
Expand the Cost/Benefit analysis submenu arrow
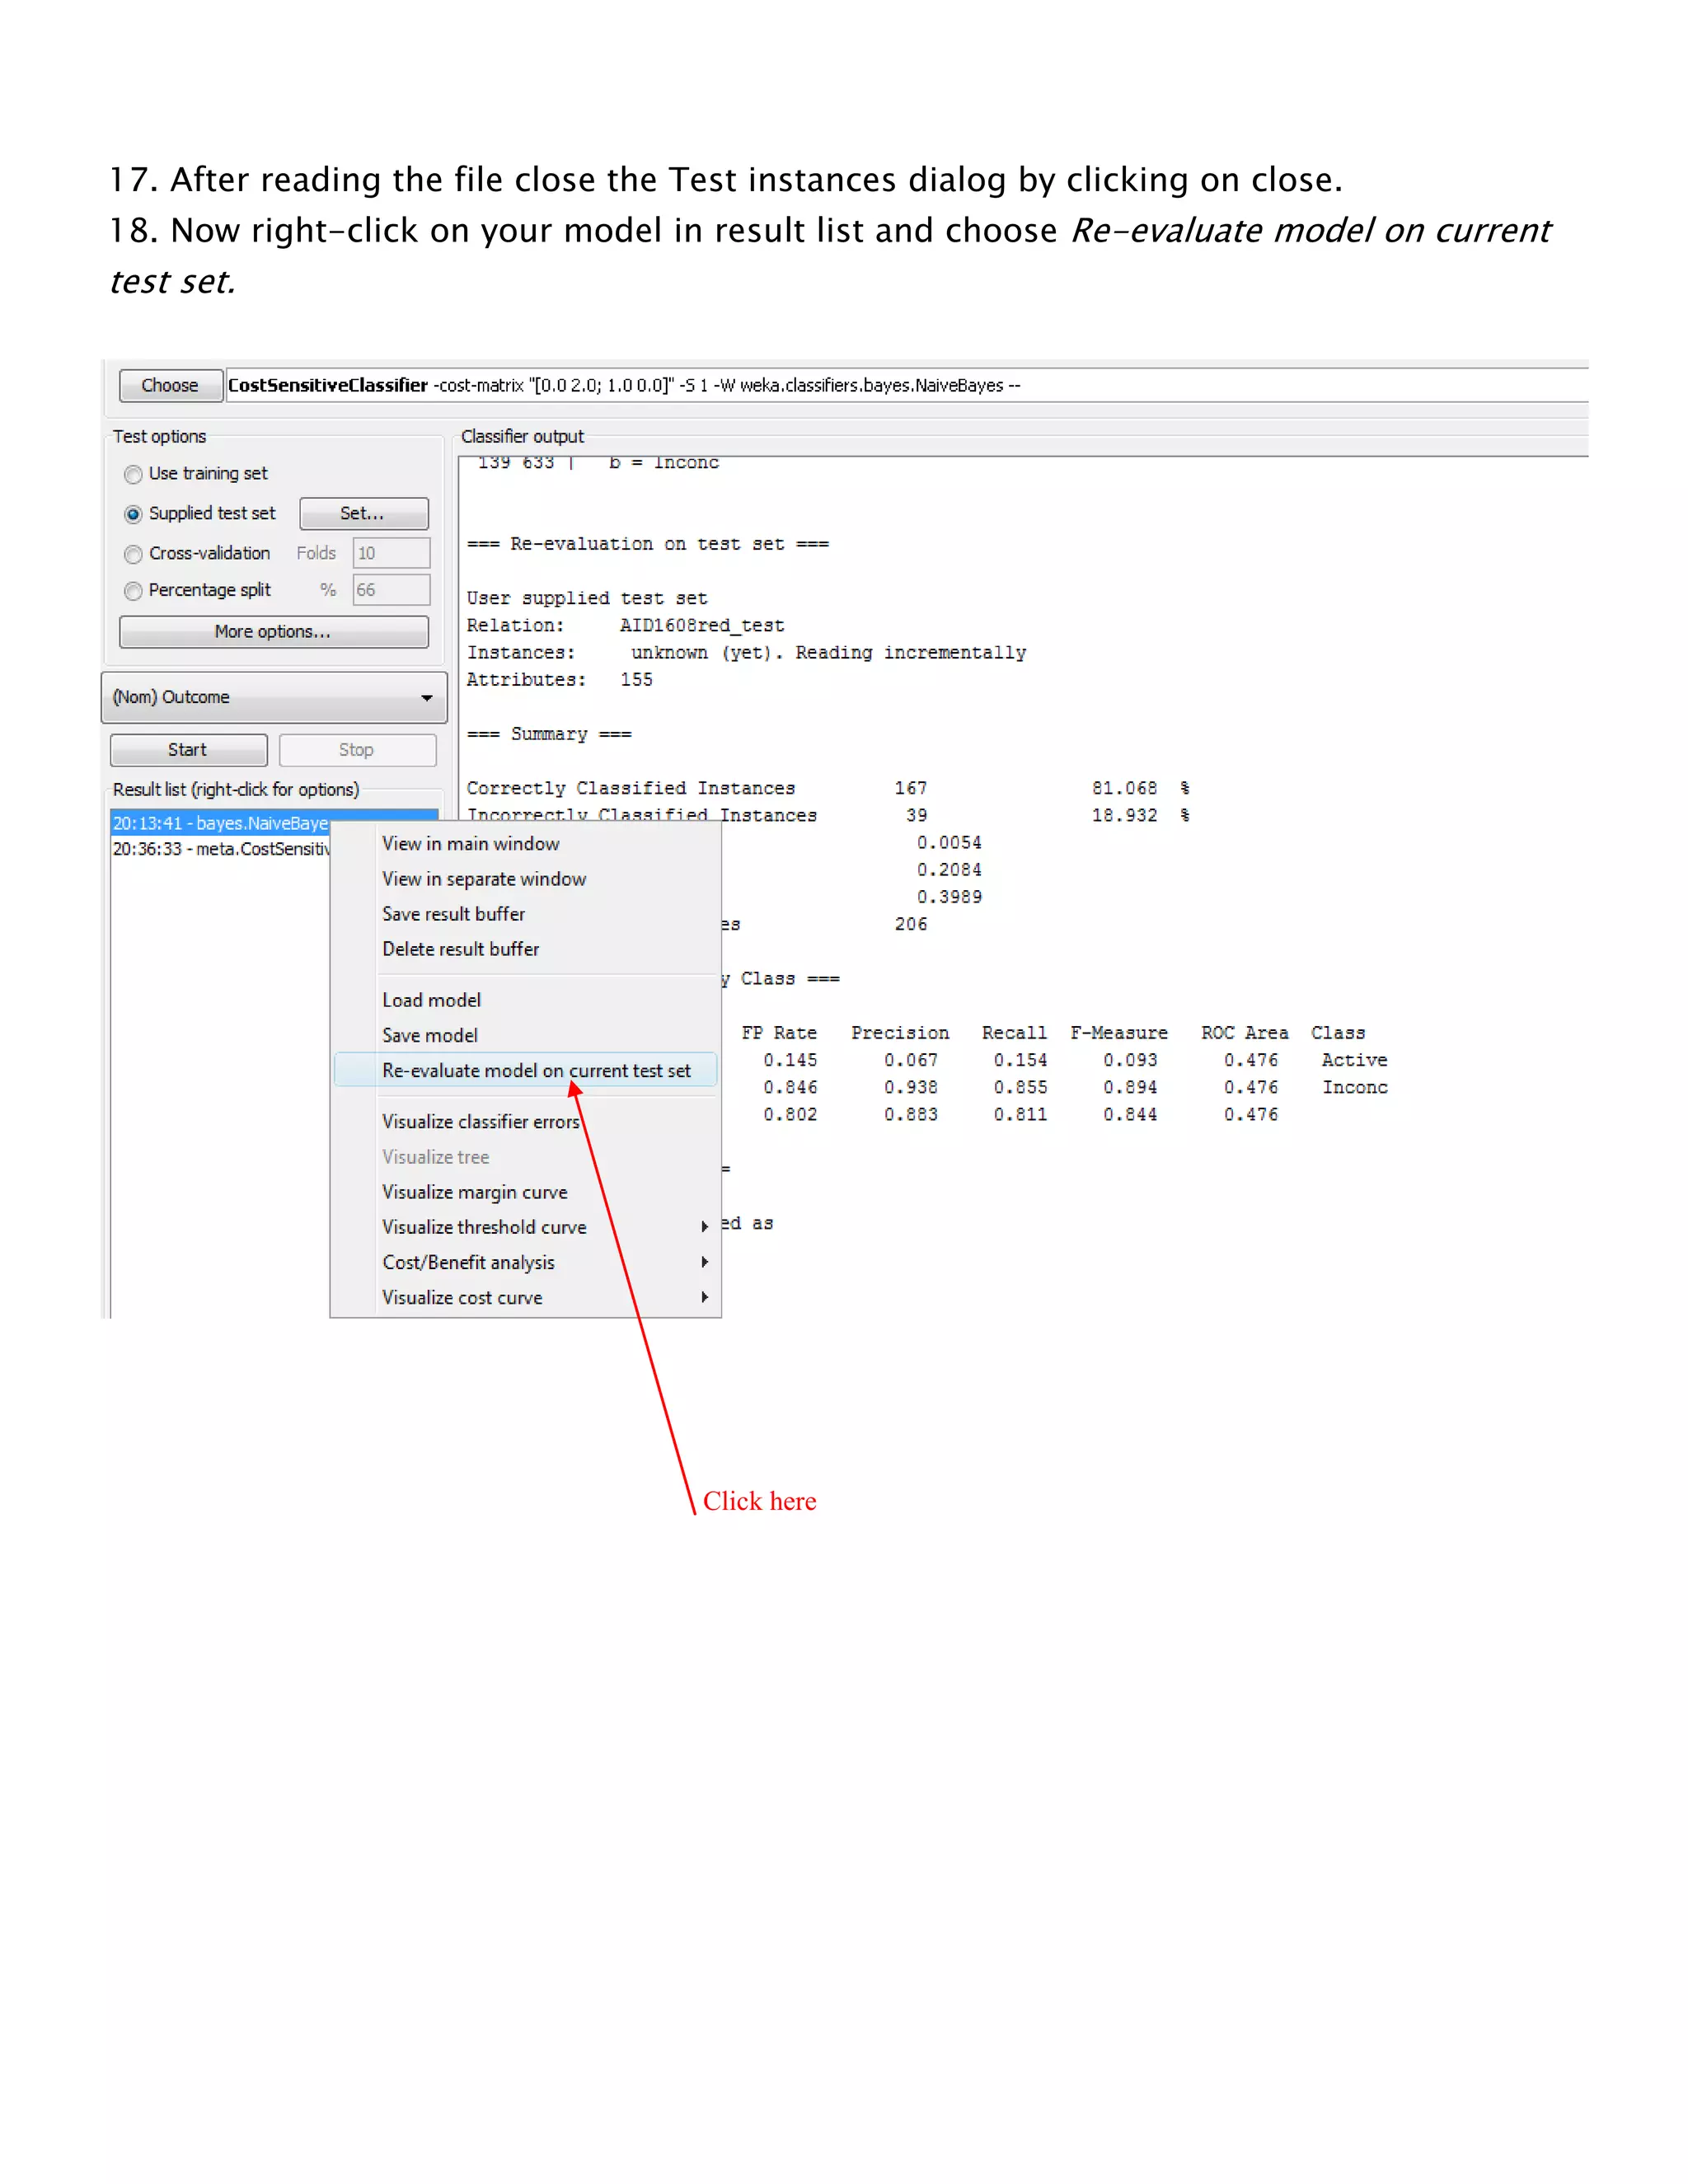point(704,1262)
